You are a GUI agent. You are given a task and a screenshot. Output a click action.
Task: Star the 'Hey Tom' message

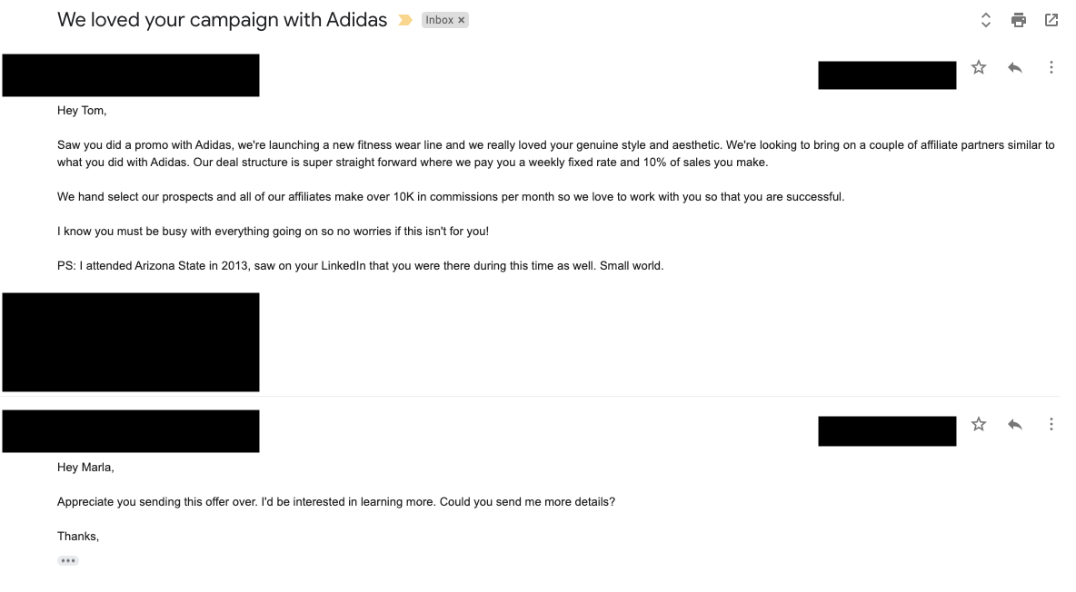click(979, 67)
